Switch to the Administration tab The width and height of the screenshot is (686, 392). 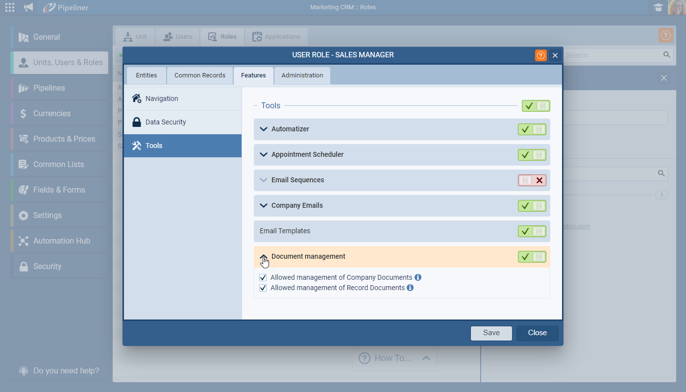[302, 75]
